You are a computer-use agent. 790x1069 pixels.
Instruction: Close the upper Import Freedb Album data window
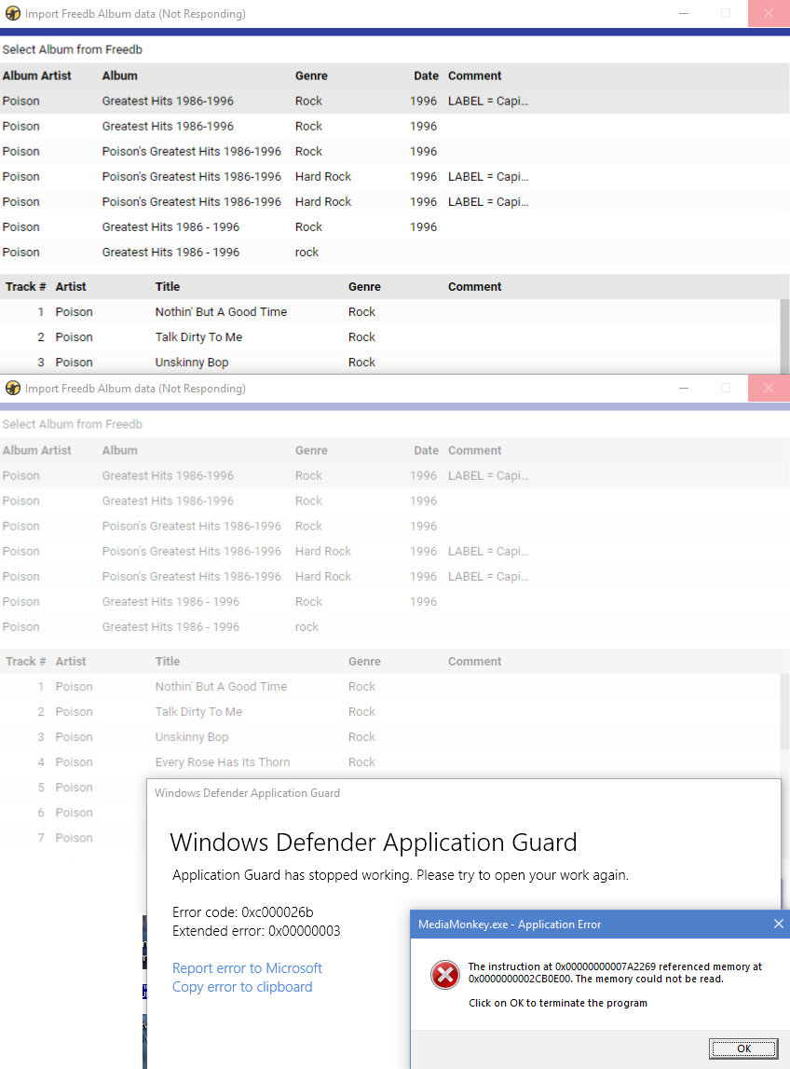click(768, 14)
